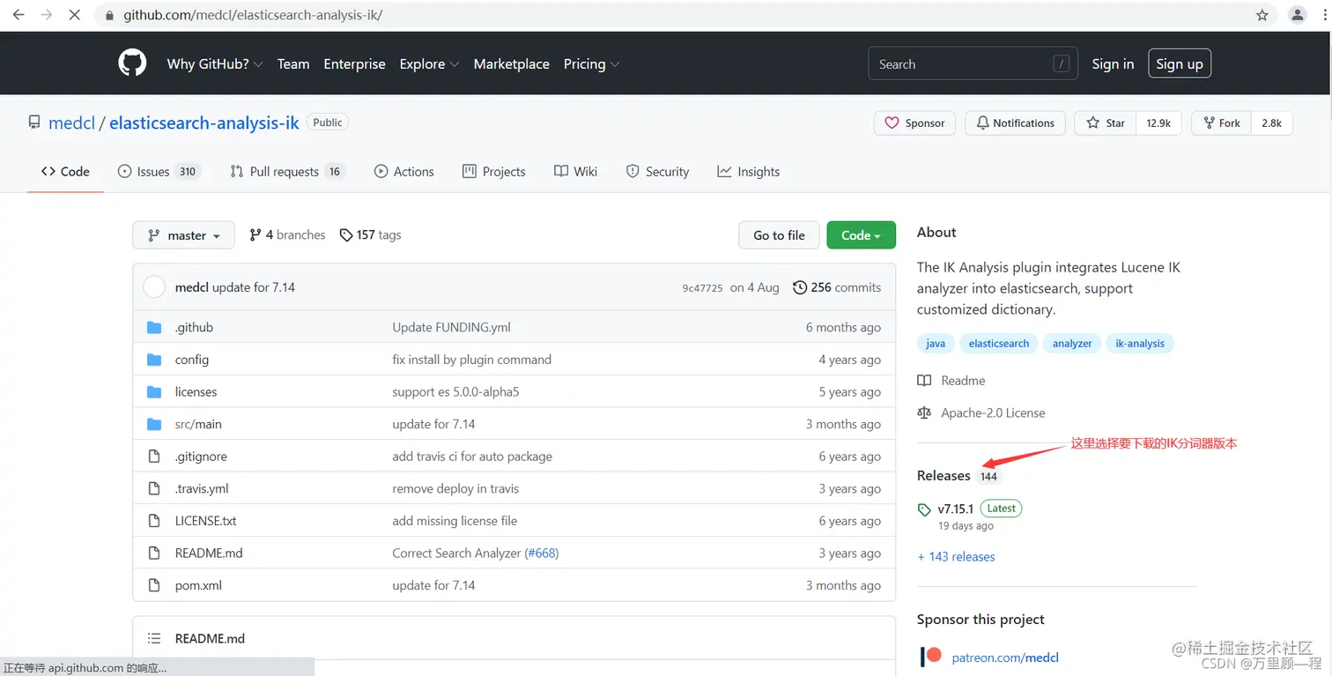The image size is (1332, 676).
Task: Click the browser forward arrow
Action: (48, 15)
